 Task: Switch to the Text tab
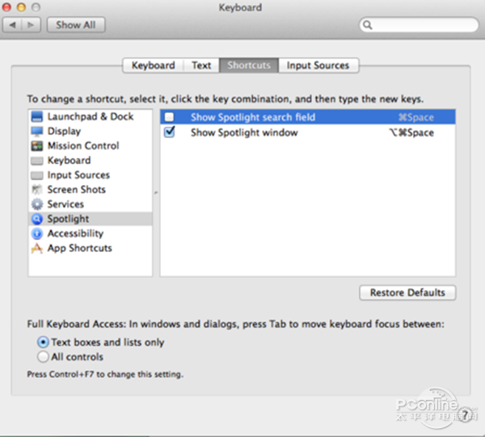click(201, 65)
